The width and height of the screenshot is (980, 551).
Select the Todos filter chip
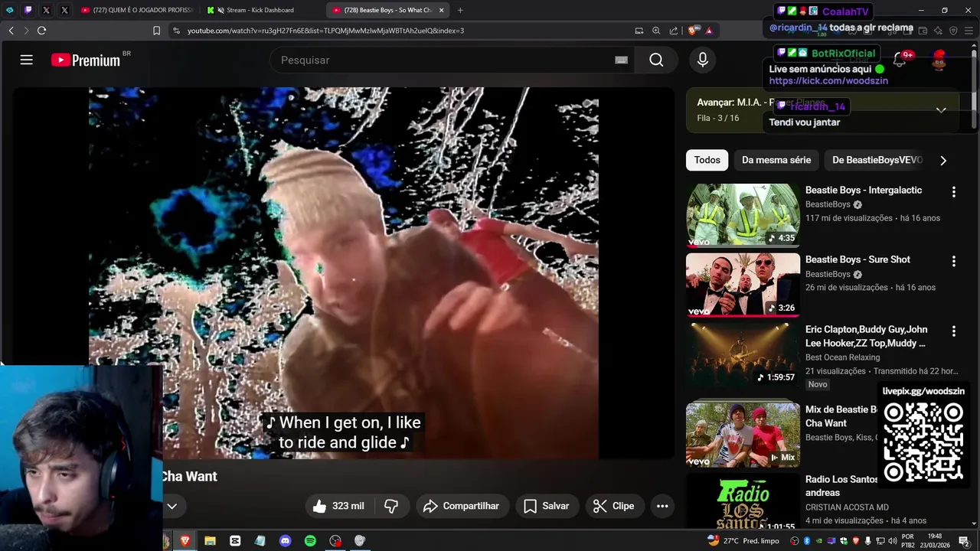[x=707, y=160]
